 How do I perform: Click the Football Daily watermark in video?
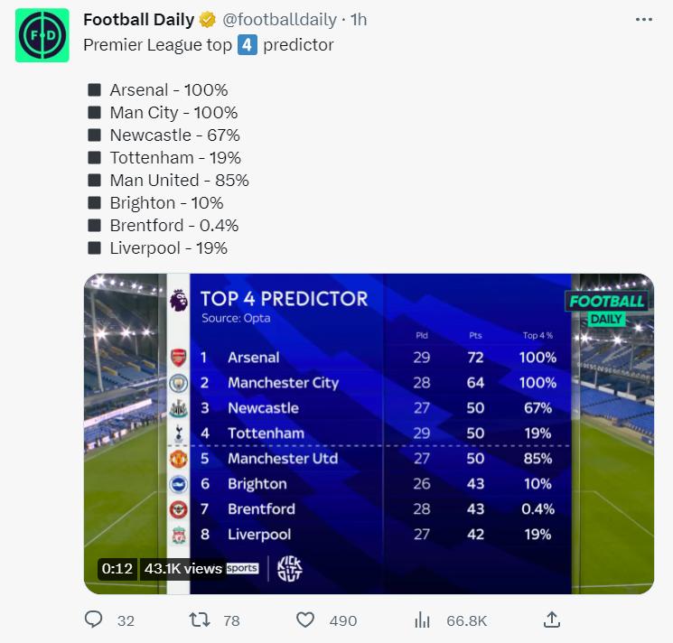[x=606, y=309]
